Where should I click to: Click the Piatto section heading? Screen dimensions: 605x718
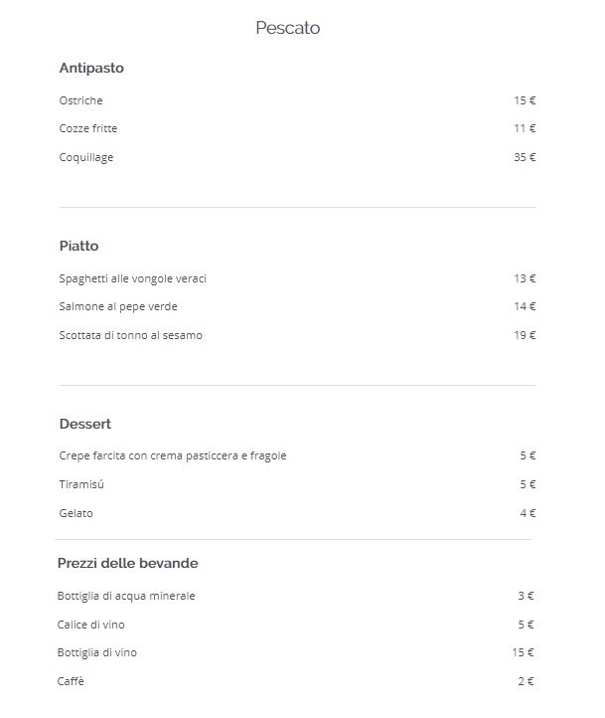coord(78,246)
